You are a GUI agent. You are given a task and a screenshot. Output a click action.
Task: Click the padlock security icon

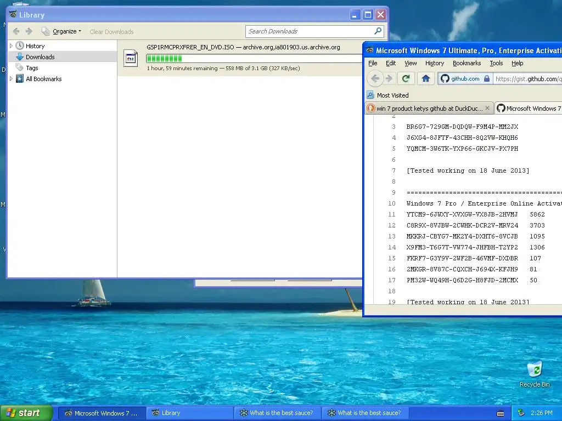[487, 78]
